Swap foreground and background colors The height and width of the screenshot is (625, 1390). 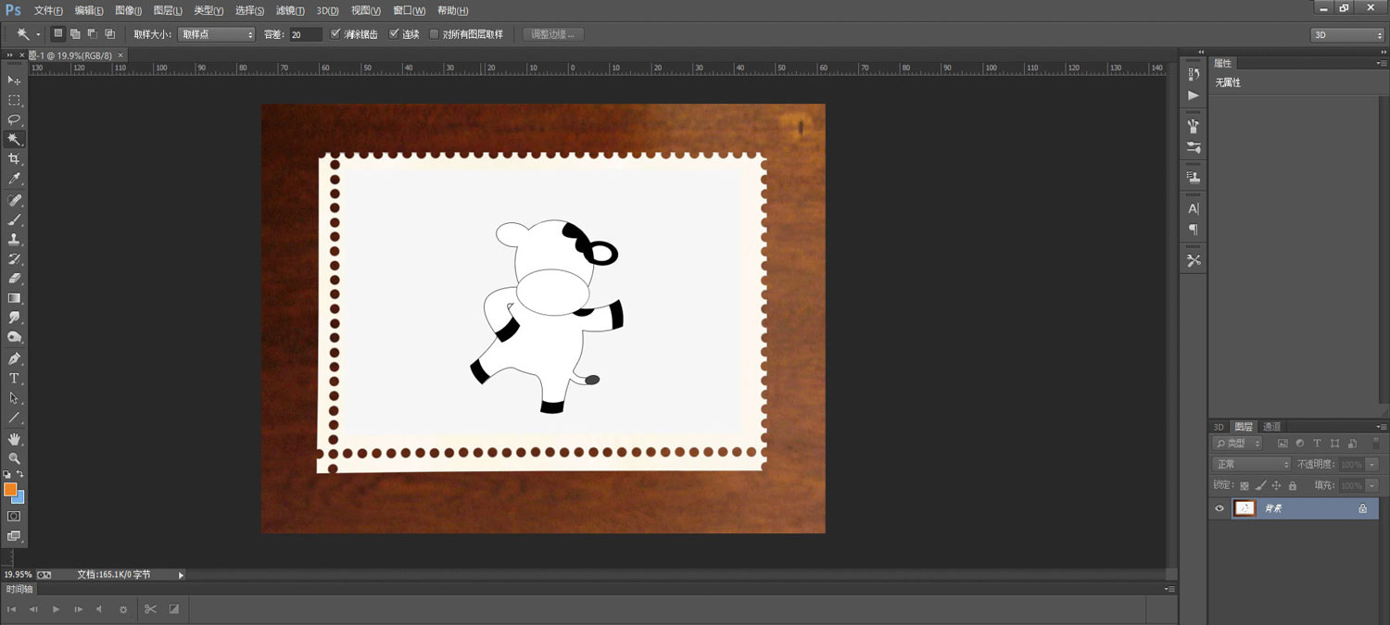pos(20,474)
